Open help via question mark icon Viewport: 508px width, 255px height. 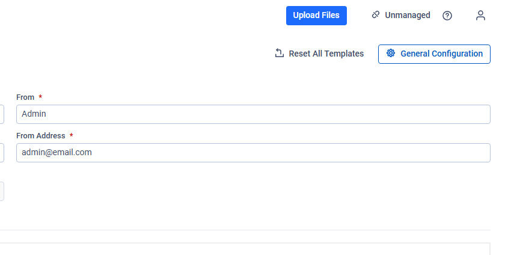tap(447, 16)
